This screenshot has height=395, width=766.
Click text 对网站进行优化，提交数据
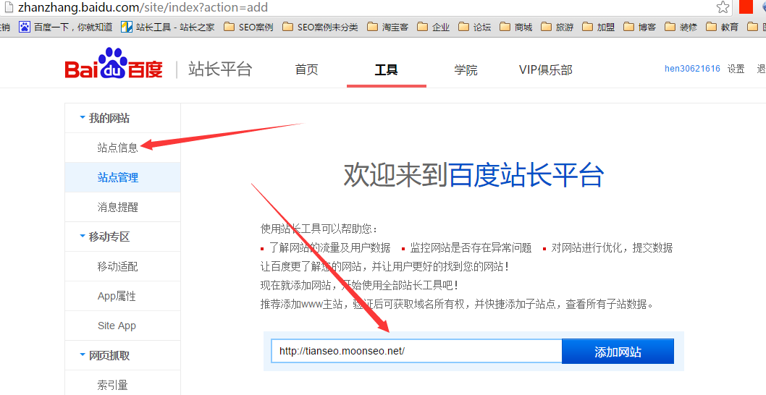point(612,247)
